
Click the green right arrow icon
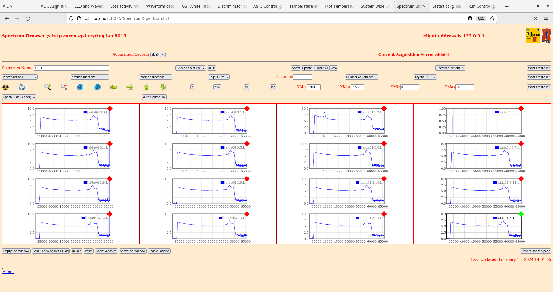coord(130,87)
